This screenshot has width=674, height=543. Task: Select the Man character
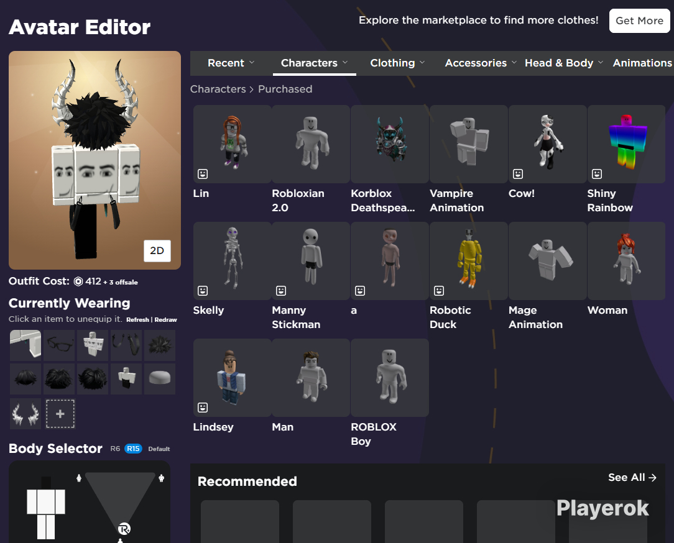tap(311, 378)
